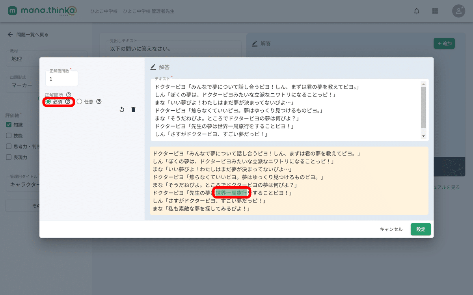Click the highlighted 世界一周旅行 marker text
This screenshot has height=295, width=473.
tap(231, 192)
